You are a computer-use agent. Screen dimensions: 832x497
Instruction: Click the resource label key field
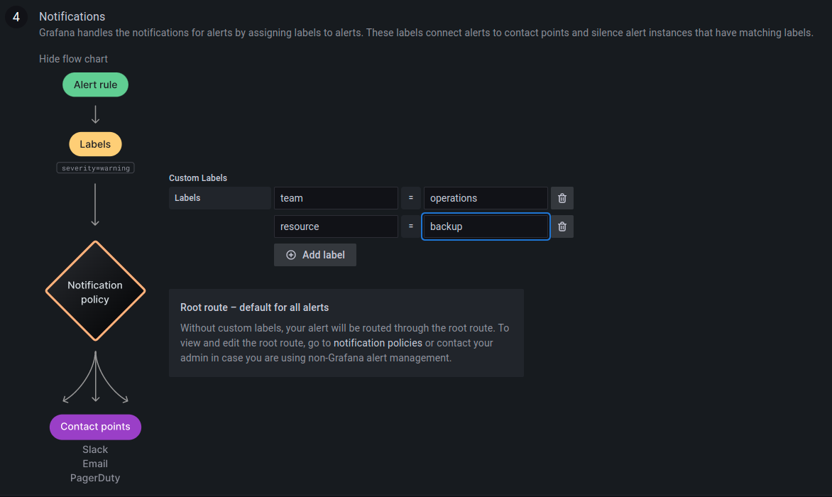tap(336, 226)
